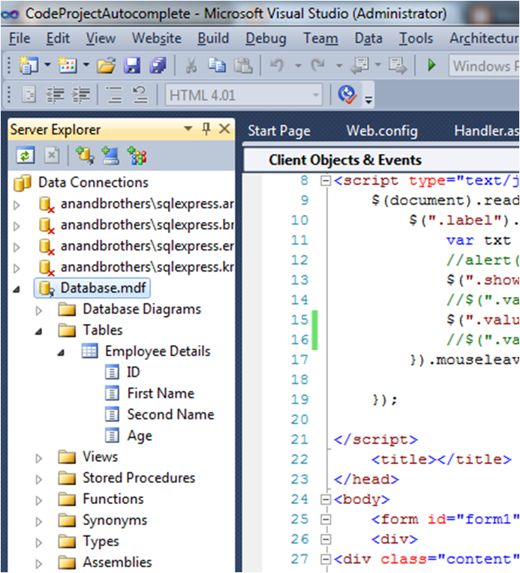This screenshot has width=520, height=573.
Task: Click the Stop Refresh icon in Server Explorer
Action: pos(52,156)
